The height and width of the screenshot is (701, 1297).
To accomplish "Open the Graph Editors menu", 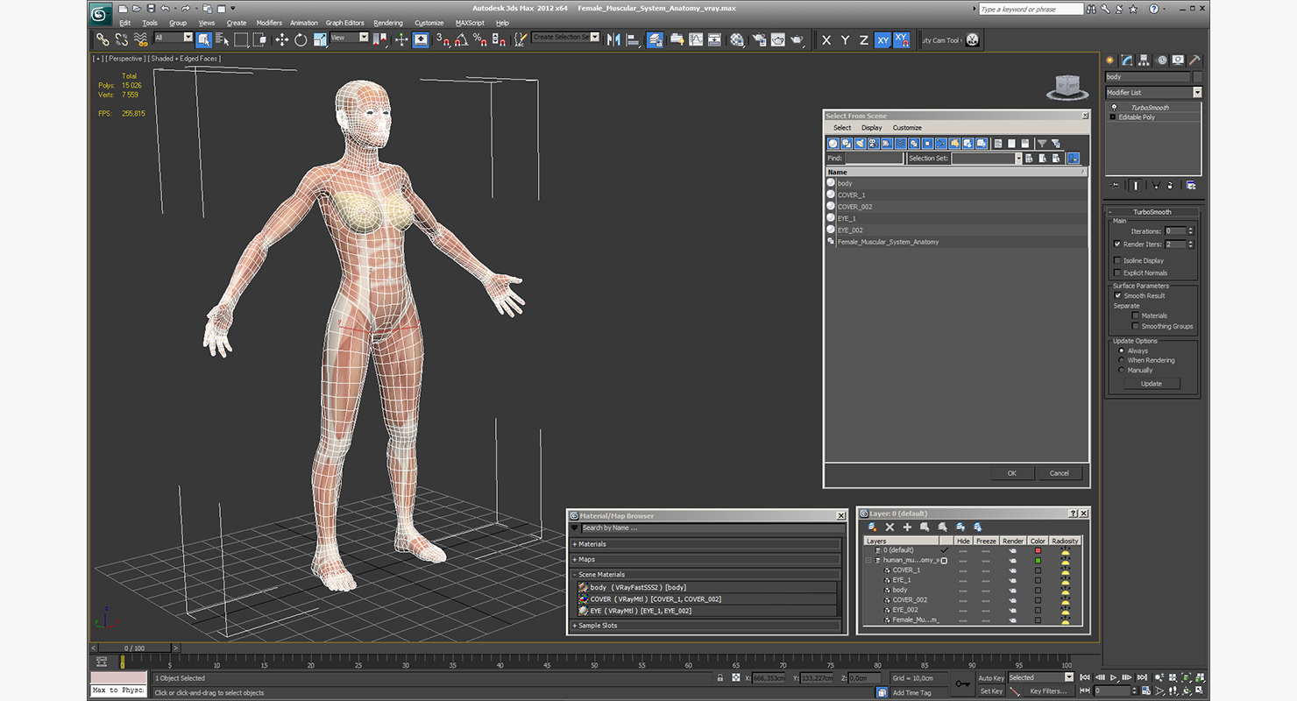I will coord(344,23).
